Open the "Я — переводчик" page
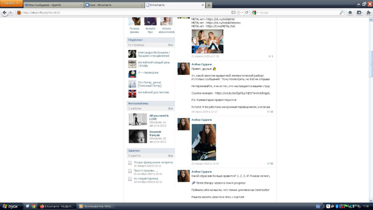The width and height of the screenshot is (373, 210). [148, 72]
